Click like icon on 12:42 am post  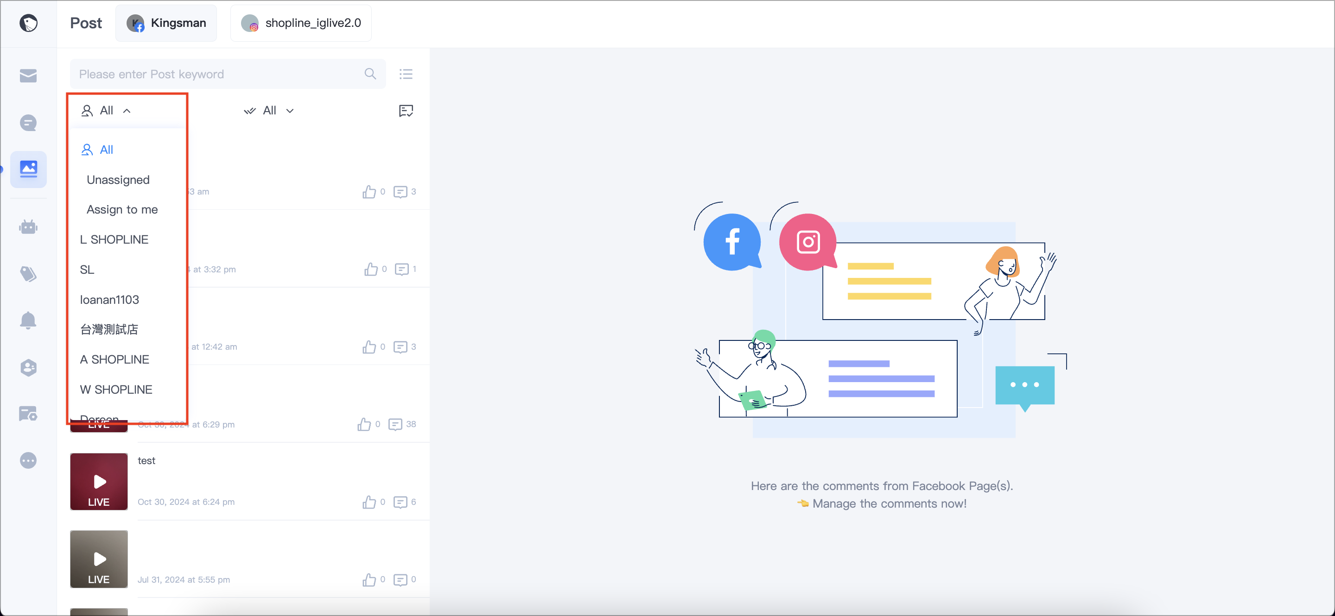coord(369,346)
